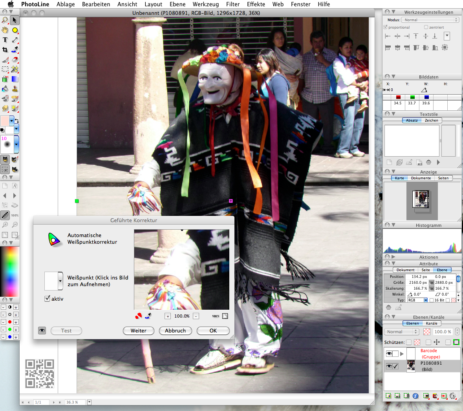The width and height of the screenshot is (463, 411).
Task: Toggle the proportional checkbox
Action: pyautogui.click(x=385, y=27)
